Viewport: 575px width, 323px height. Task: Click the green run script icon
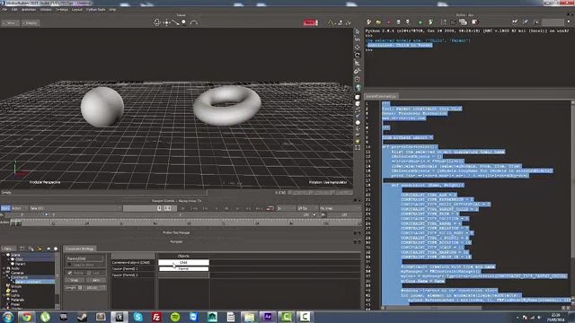[x=420, y=22]
